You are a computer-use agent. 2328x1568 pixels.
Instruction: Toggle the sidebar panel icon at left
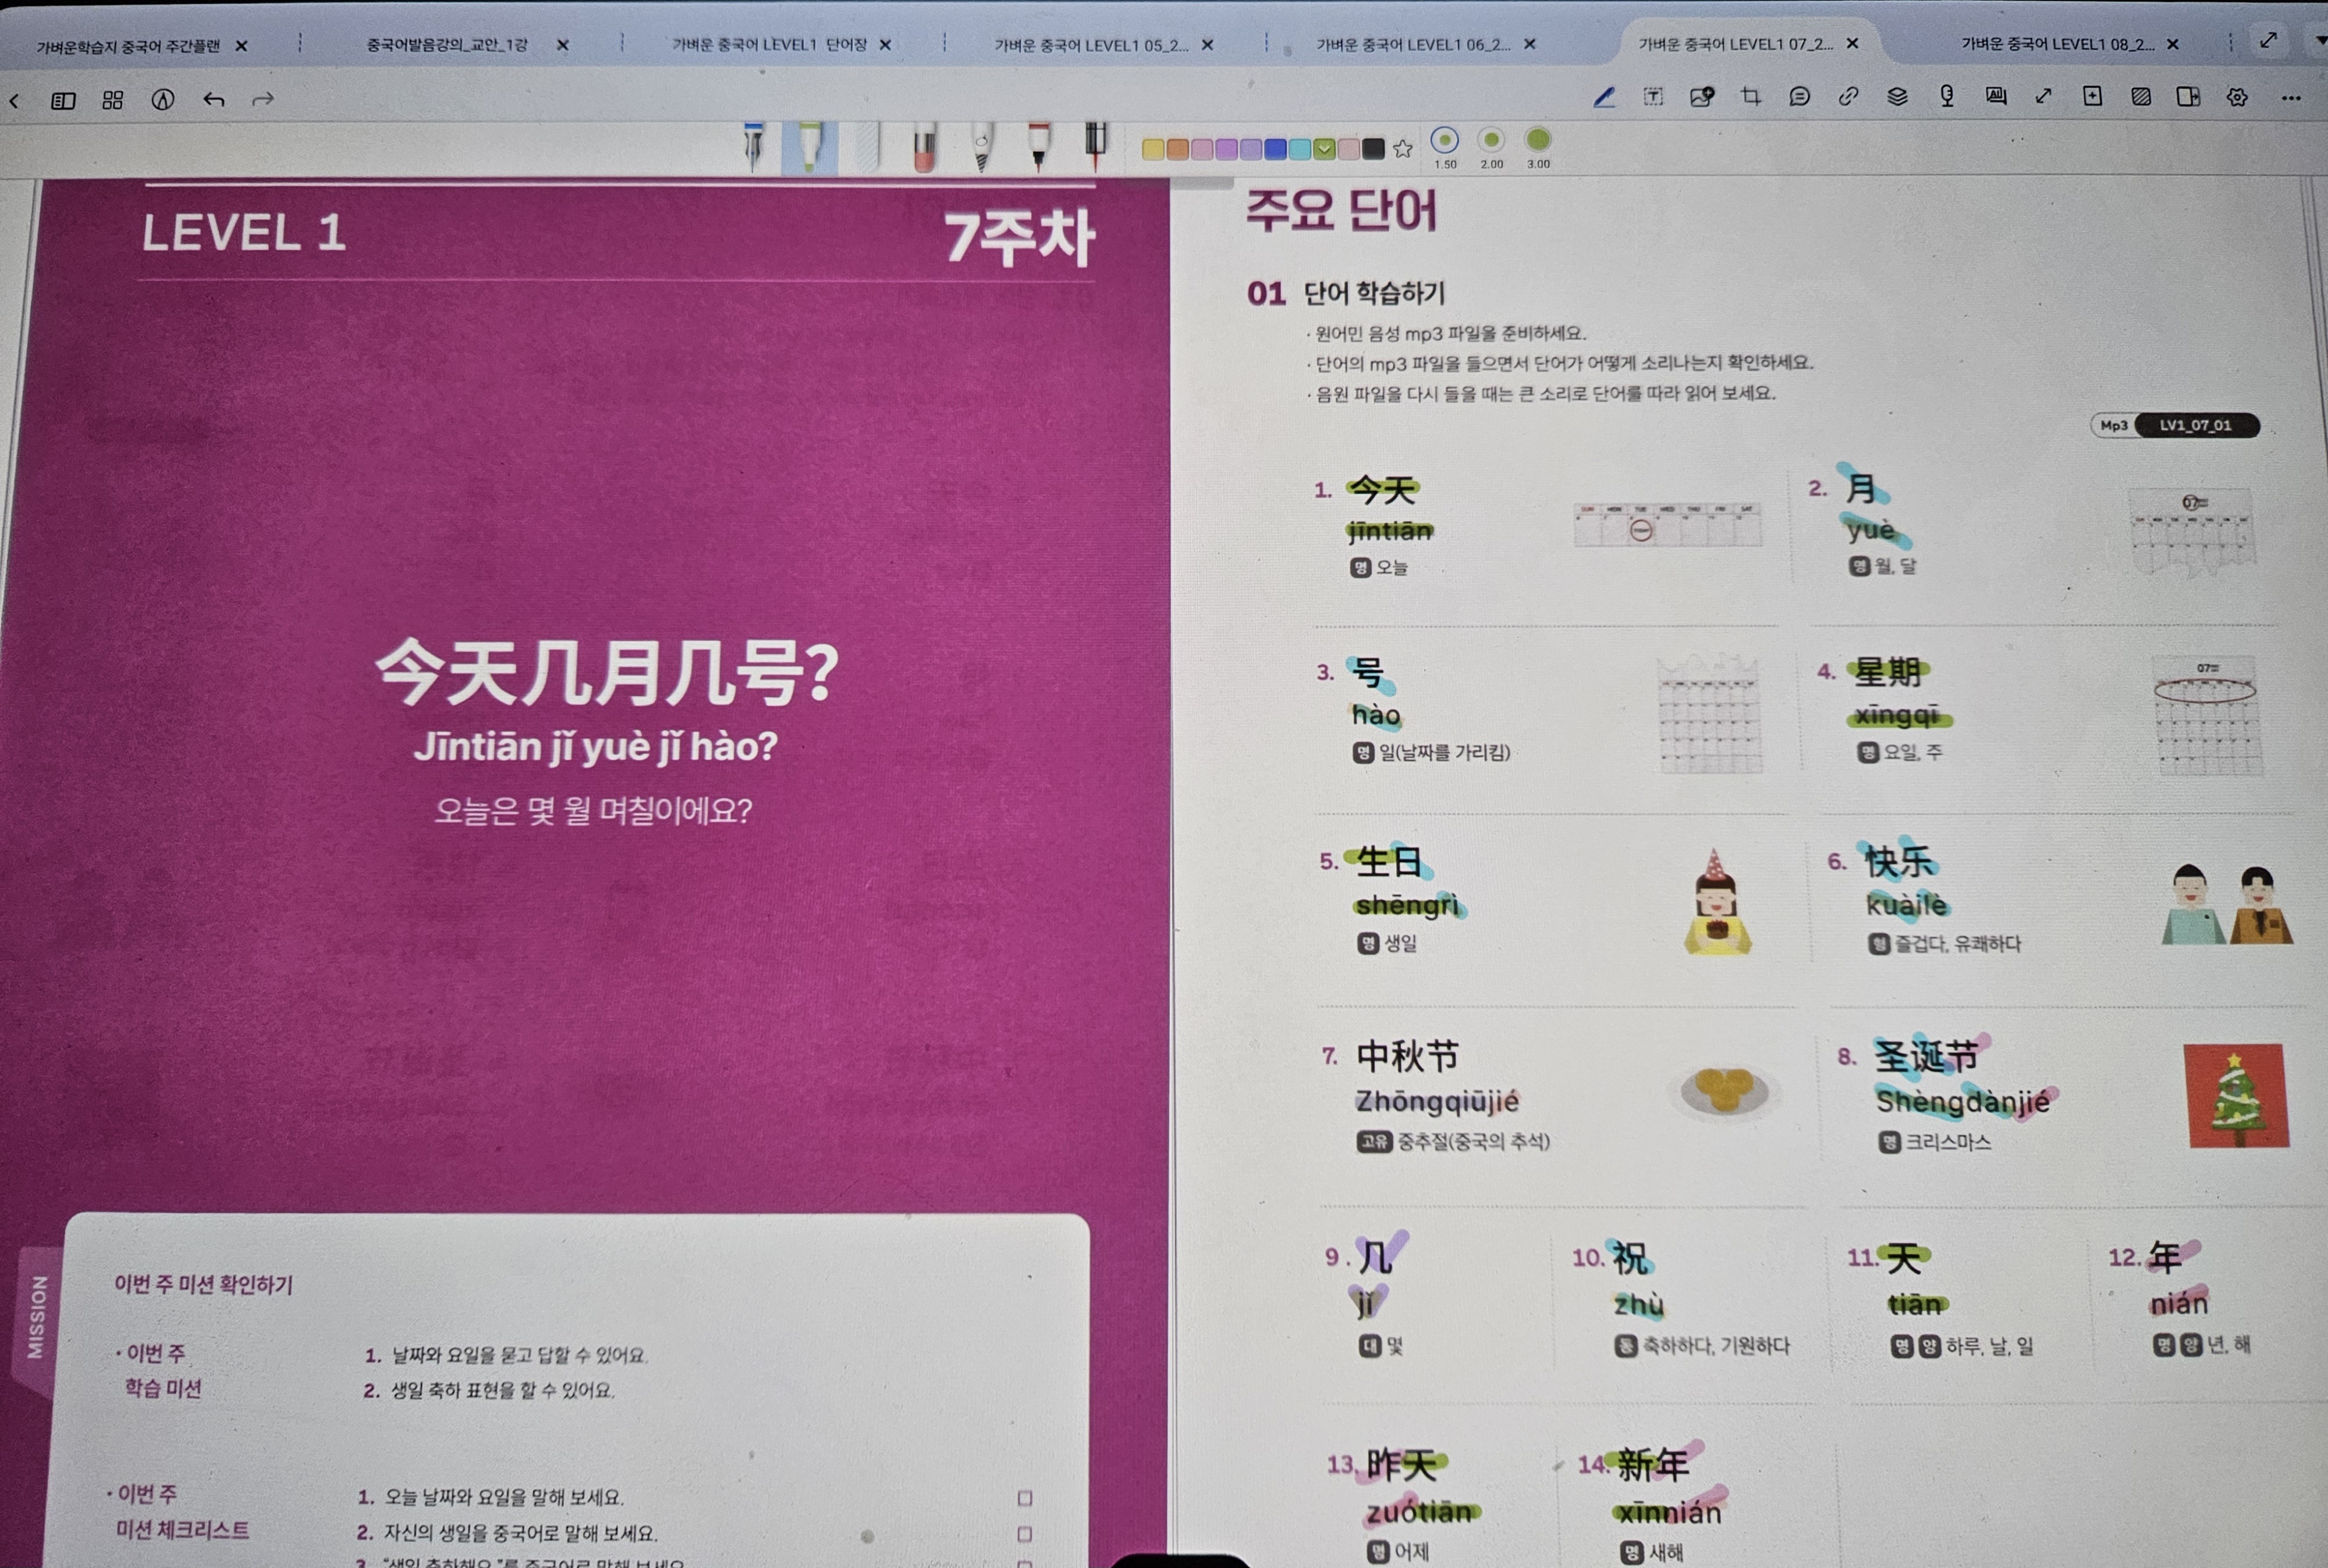click(x=63, y=100)
